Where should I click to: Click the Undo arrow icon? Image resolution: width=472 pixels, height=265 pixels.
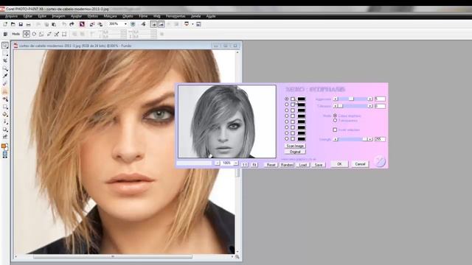click(64, 24)
